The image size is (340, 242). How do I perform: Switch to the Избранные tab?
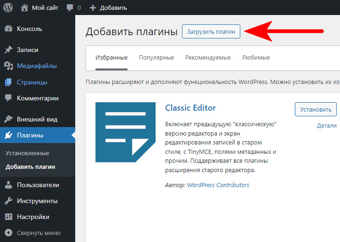111,58
